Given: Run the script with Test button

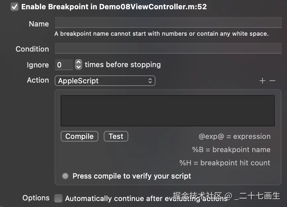Looking at the screenshot, I should [x=116, y=136].
